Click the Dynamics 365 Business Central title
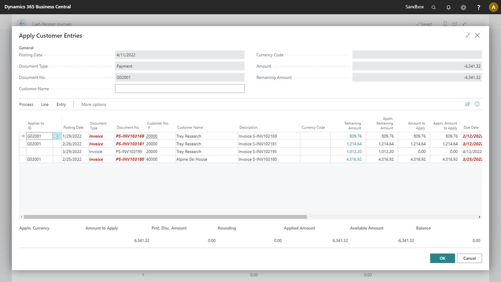 [38, 7]
